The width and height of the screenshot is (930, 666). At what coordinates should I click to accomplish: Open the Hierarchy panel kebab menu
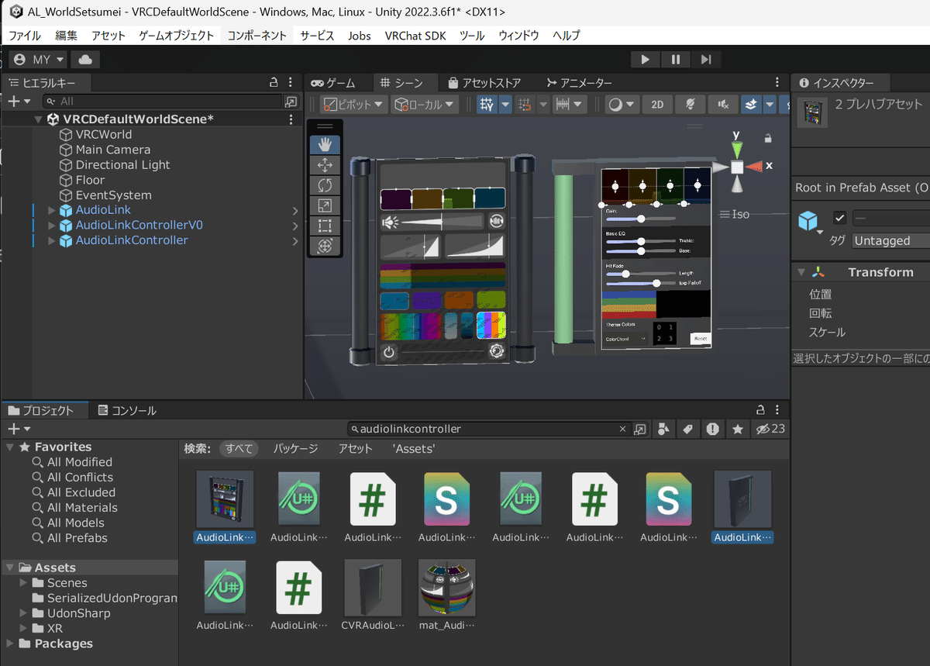(x=291, y=82)
